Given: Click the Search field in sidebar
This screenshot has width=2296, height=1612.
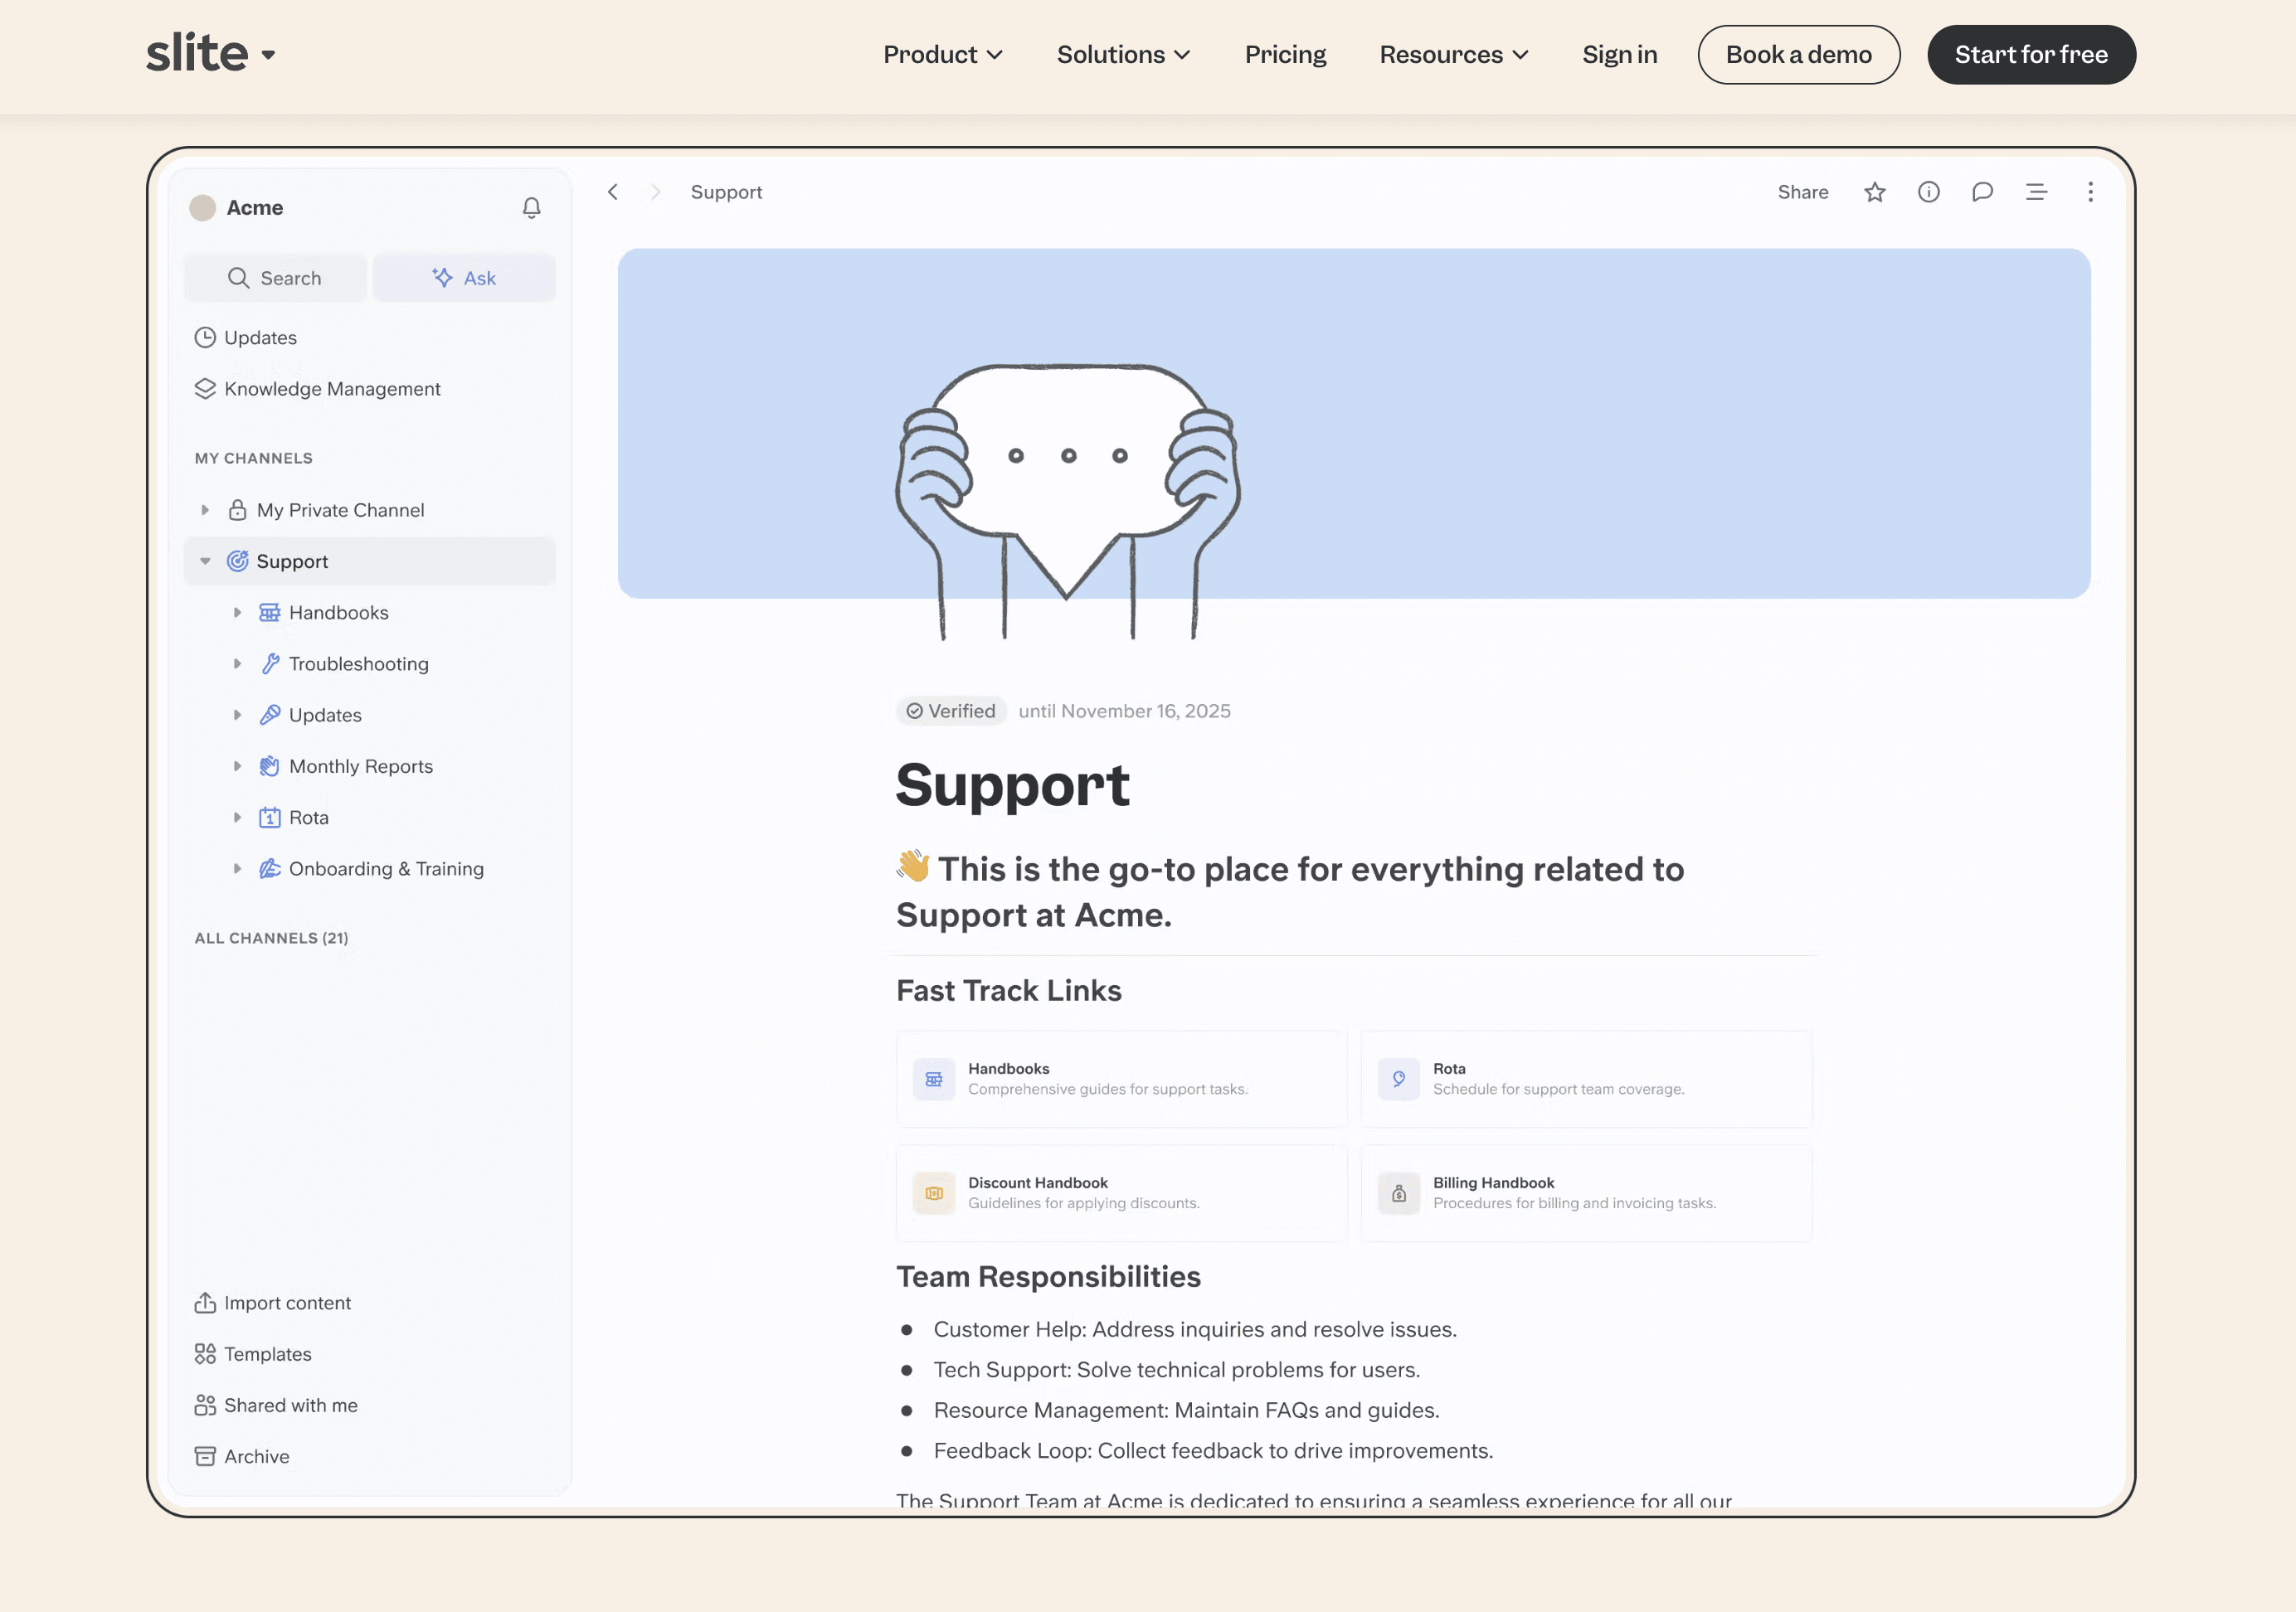Looking at the screenshot, I should pyautogui.click(x=275, y=278).
